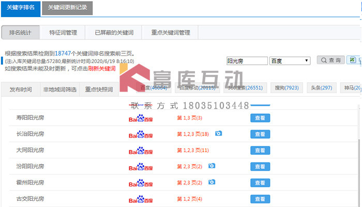Open the 重点关键词管理 sub-tab

[170, 33]
